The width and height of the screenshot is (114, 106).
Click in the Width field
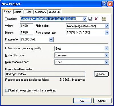click(27, 26)
